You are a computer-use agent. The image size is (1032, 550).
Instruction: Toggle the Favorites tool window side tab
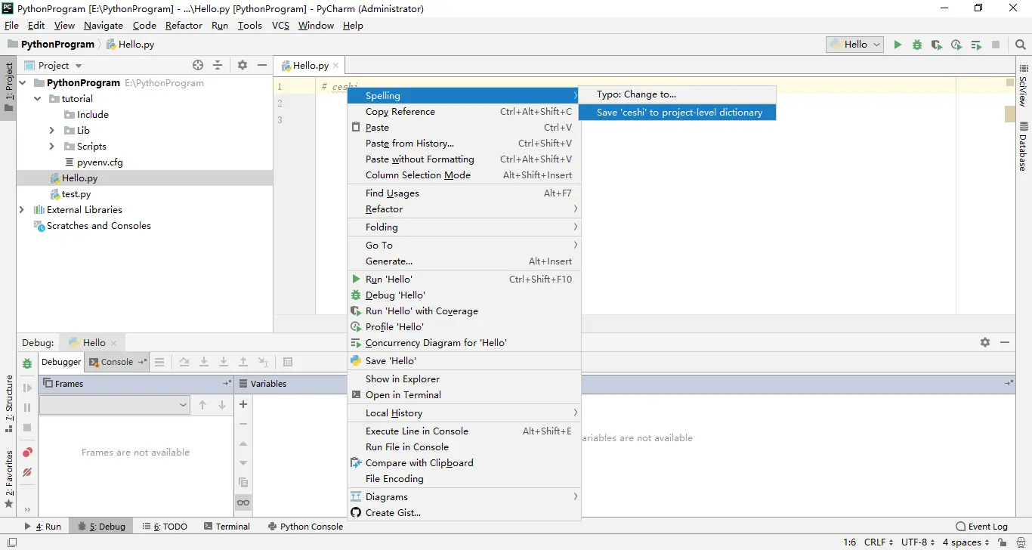point(9,479)
